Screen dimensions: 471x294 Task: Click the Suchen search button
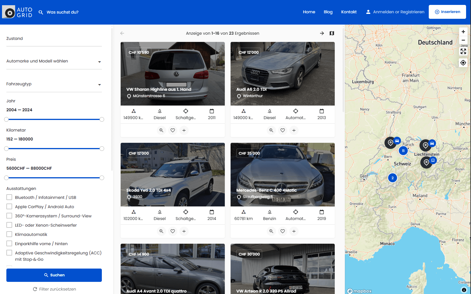click(54, 275)
